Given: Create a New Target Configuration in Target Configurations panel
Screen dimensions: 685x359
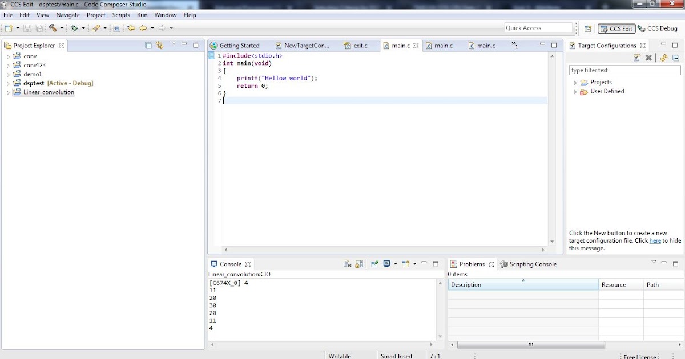Looking at the screenshot, I should pyautogui.click(x=636, y=58).
